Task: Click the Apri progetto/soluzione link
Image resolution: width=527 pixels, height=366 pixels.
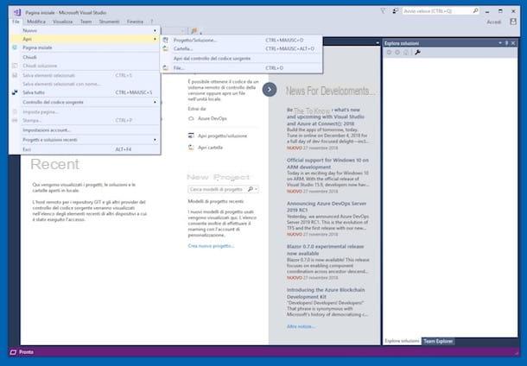Action: (x=223, y=136)
